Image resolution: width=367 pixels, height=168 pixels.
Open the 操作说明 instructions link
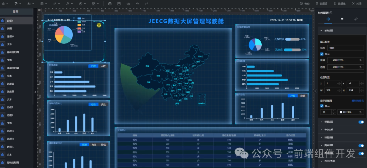click(357, 101)
